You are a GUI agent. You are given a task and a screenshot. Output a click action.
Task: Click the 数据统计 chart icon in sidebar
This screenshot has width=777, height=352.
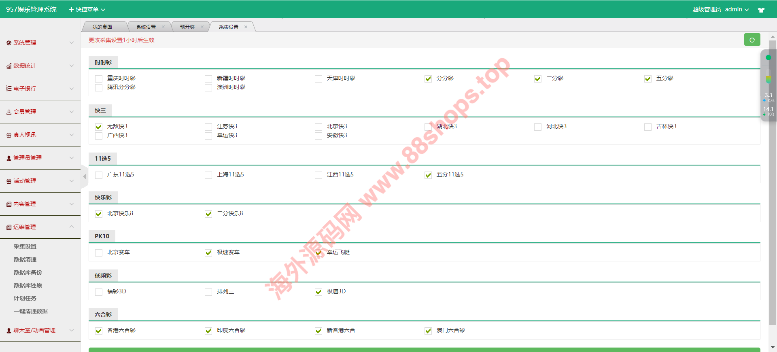[8, 66]
